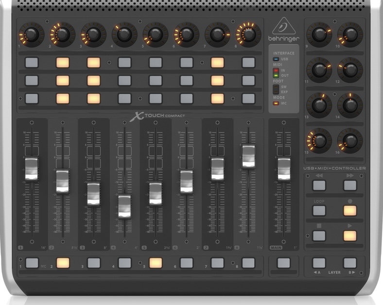Click rotary encoder knob 8
The width and height of the screenshot is (383, 305).
coord(248,34)
